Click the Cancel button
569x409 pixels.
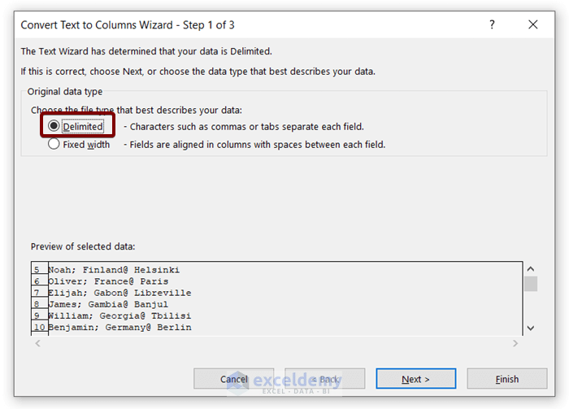pyautogui.click(x=234, y=379)
